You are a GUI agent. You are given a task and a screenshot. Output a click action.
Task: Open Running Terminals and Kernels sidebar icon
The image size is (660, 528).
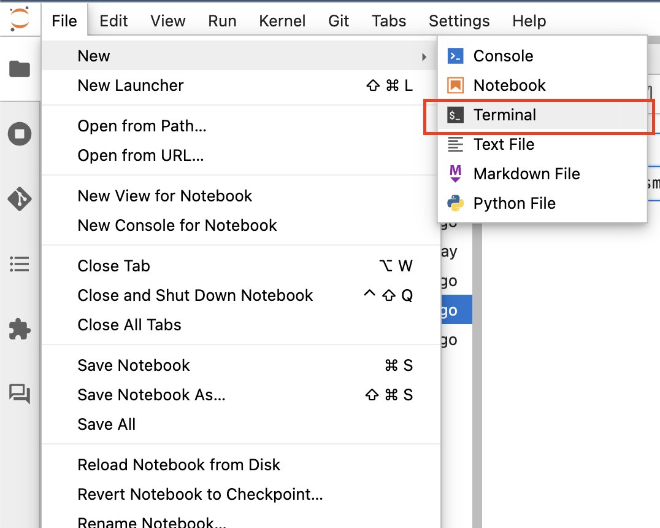click(x=20, y=134)
